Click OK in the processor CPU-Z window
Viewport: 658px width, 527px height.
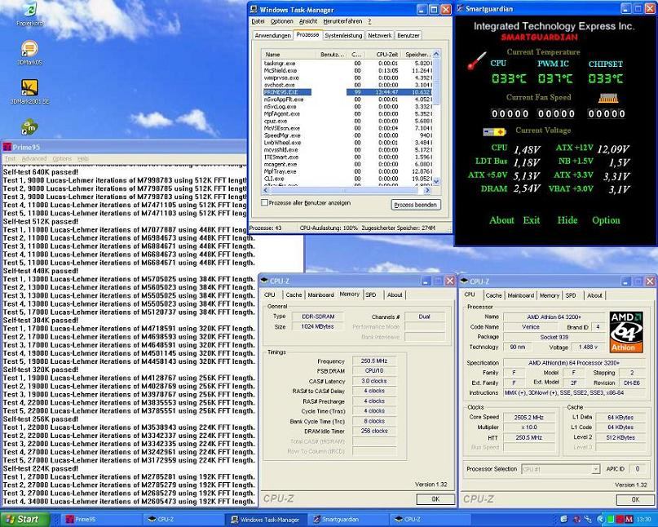click(635, 500)
